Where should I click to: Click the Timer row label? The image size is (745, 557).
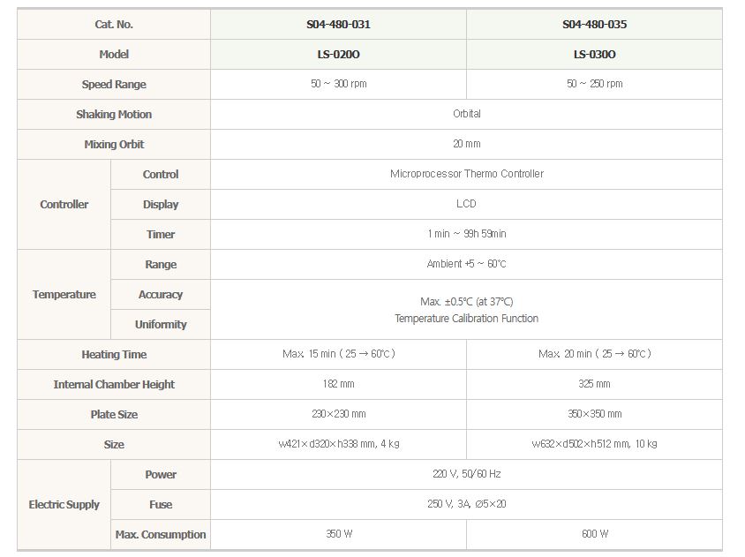[161, 235]
